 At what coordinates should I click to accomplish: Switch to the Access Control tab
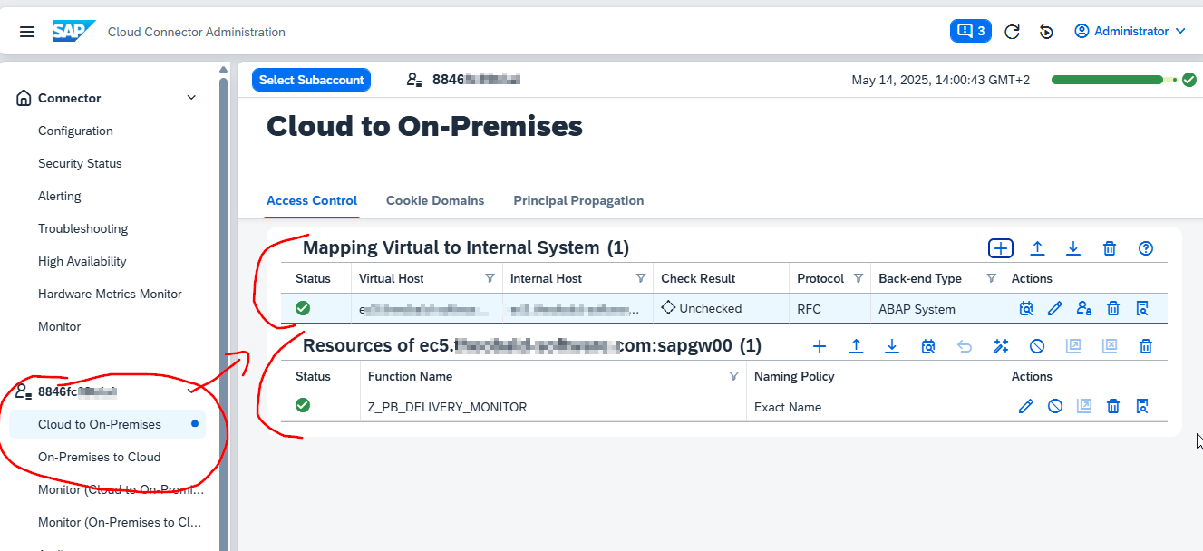click(312, 201)
